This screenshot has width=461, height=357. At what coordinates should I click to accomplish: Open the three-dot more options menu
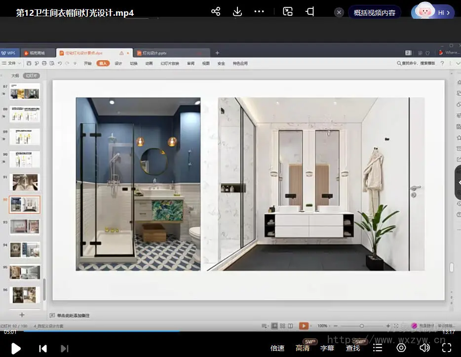(x=259, y=12)
